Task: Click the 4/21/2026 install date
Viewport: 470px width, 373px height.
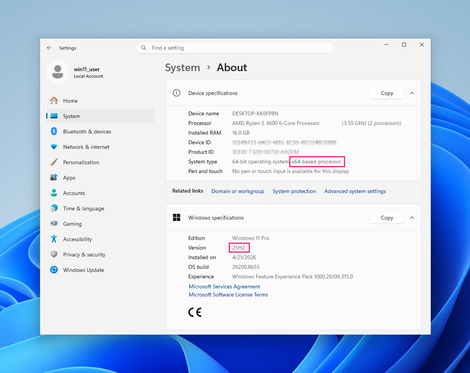Action: click(x=244, y=257)
